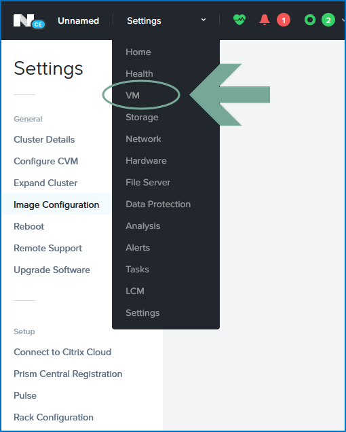Open Health from the navigation menu

(x=139, y=73)
